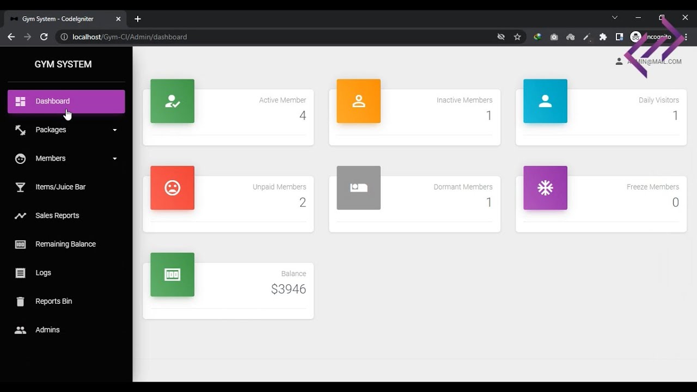The image size is (697, 392).
Task: Open the Admins page
Action: 66,330
